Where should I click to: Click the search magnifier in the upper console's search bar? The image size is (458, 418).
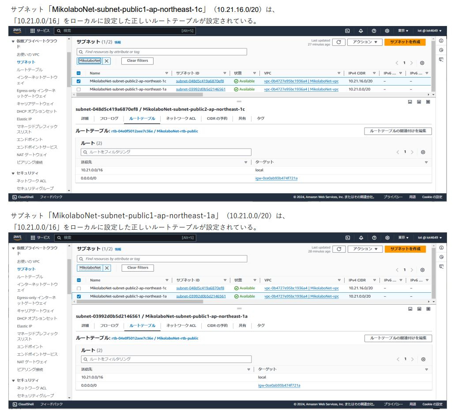click(59, 31)
